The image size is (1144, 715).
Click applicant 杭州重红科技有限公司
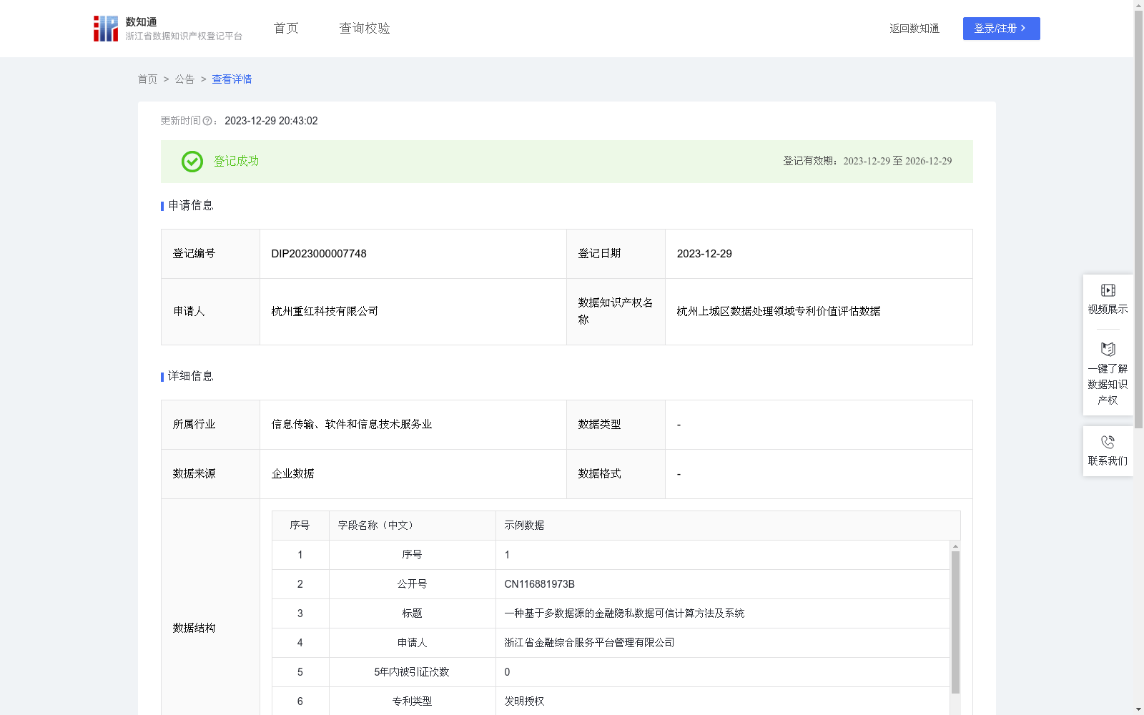[x=325, y=312]
